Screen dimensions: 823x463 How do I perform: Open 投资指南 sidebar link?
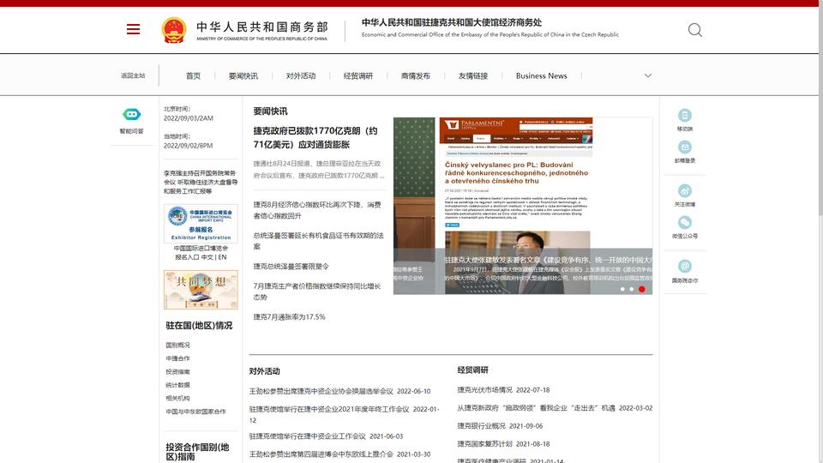point(178,371)
